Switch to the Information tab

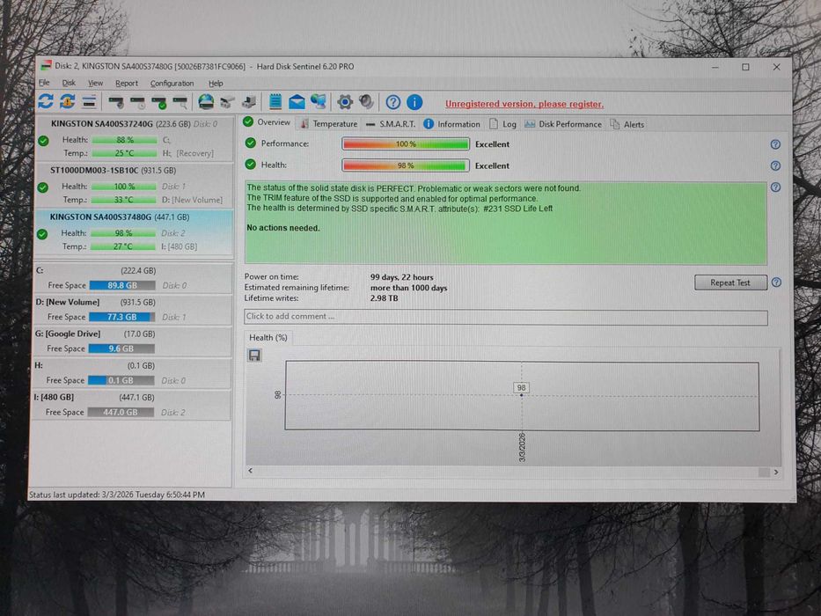tap(452, 124)
